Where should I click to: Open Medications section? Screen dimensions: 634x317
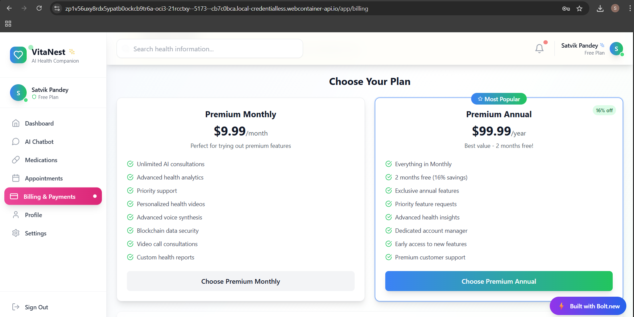click(x=53, y=160)
